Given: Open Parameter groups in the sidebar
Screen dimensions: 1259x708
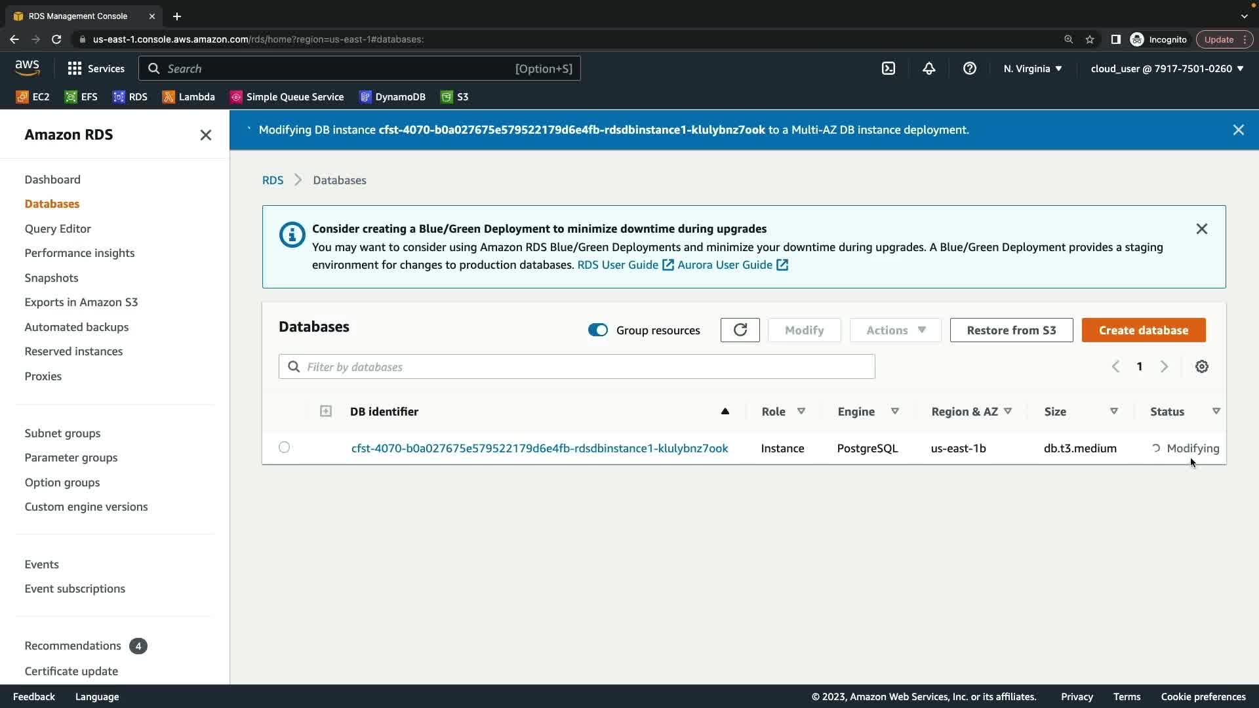Looking at the screenshot, I should (71, 458).
